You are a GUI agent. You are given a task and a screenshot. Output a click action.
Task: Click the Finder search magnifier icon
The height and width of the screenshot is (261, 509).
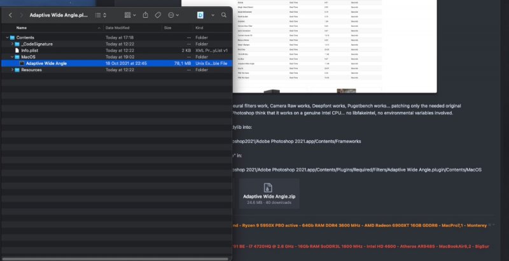tap(224, 14)
